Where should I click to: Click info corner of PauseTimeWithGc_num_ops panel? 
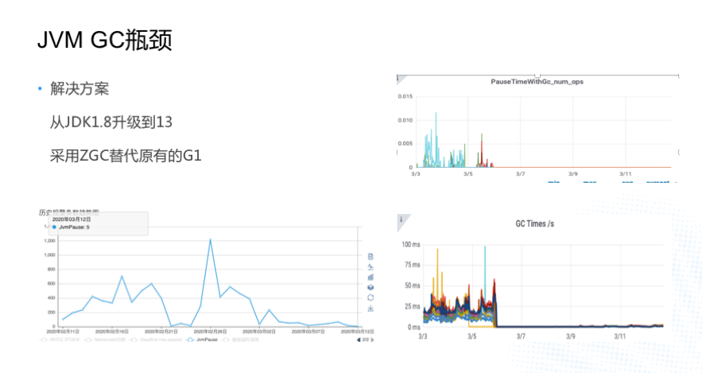400,79
